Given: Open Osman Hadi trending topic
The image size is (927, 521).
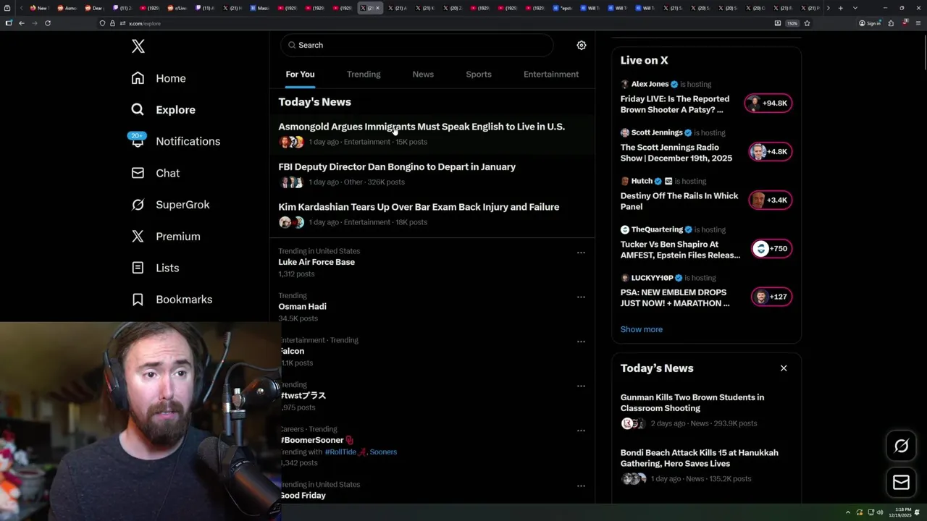Looking at the screenshot, I should coord(302,307).
